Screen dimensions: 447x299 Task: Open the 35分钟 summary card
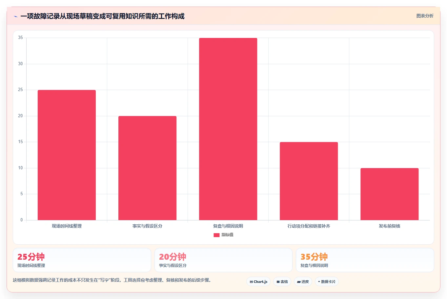pos(365,260)
